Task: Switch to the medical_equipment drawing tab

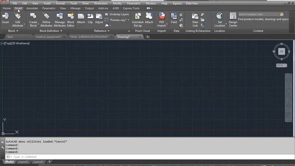Action: [48, 37]
